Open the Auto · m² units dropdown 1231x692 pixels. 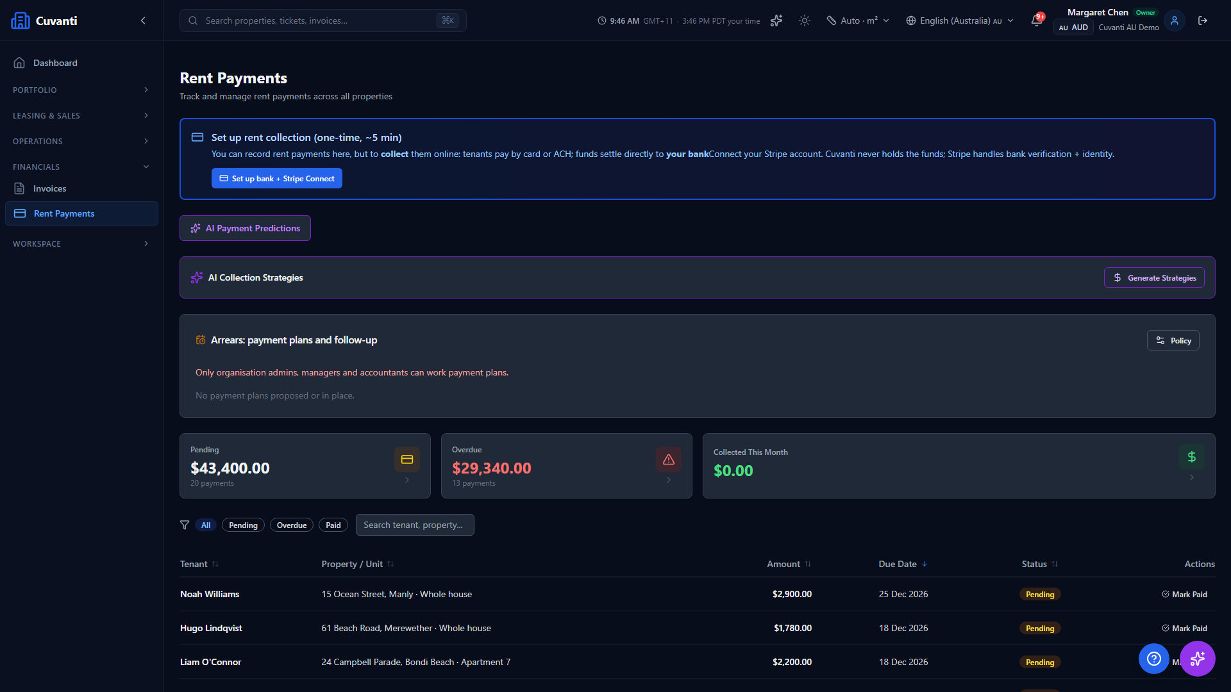click(858, 21)
